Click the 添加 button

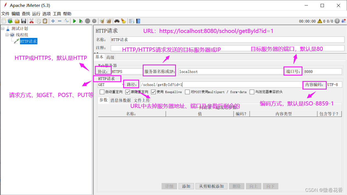(186, 186)
